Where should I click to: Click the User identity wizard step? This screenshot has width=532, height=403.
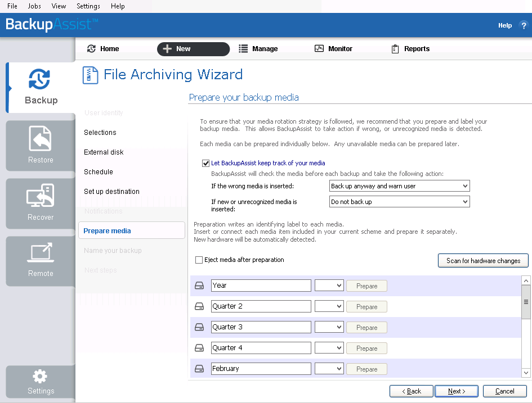coord(104,113)
